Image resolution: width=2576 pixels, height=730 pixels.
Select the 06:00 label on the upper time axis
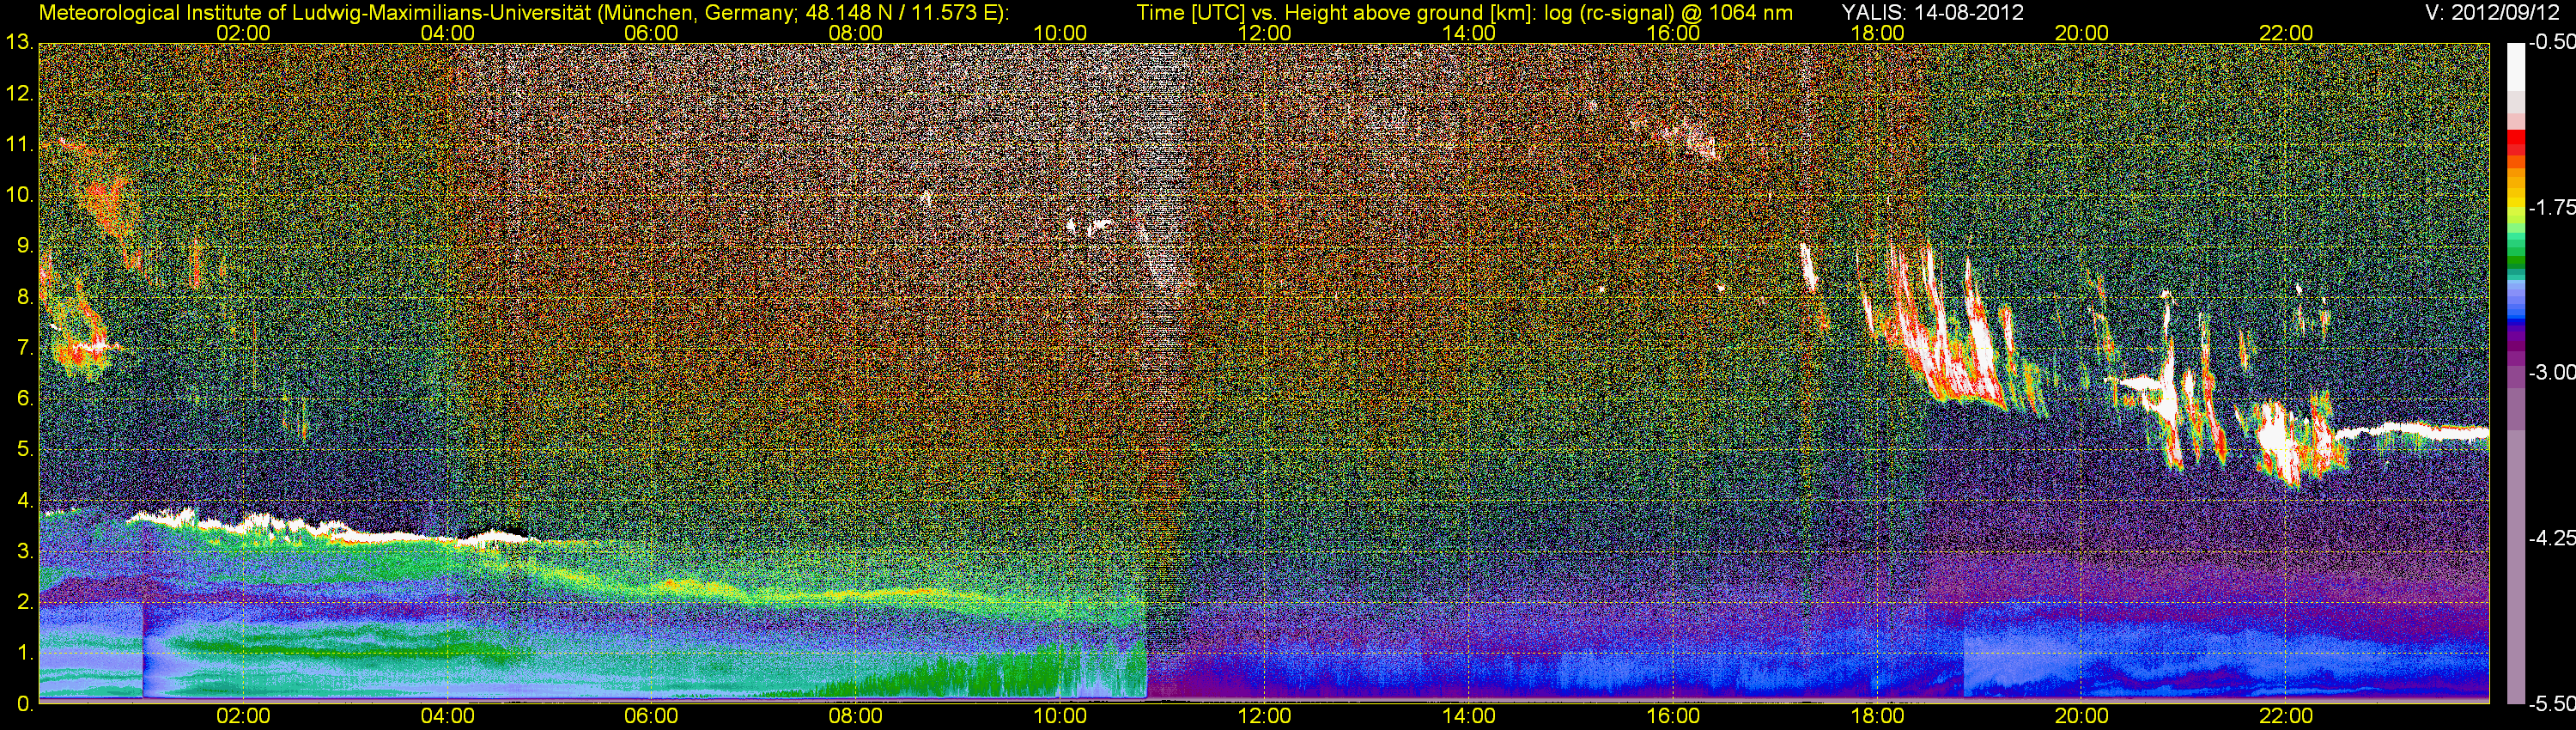[651, 33]
